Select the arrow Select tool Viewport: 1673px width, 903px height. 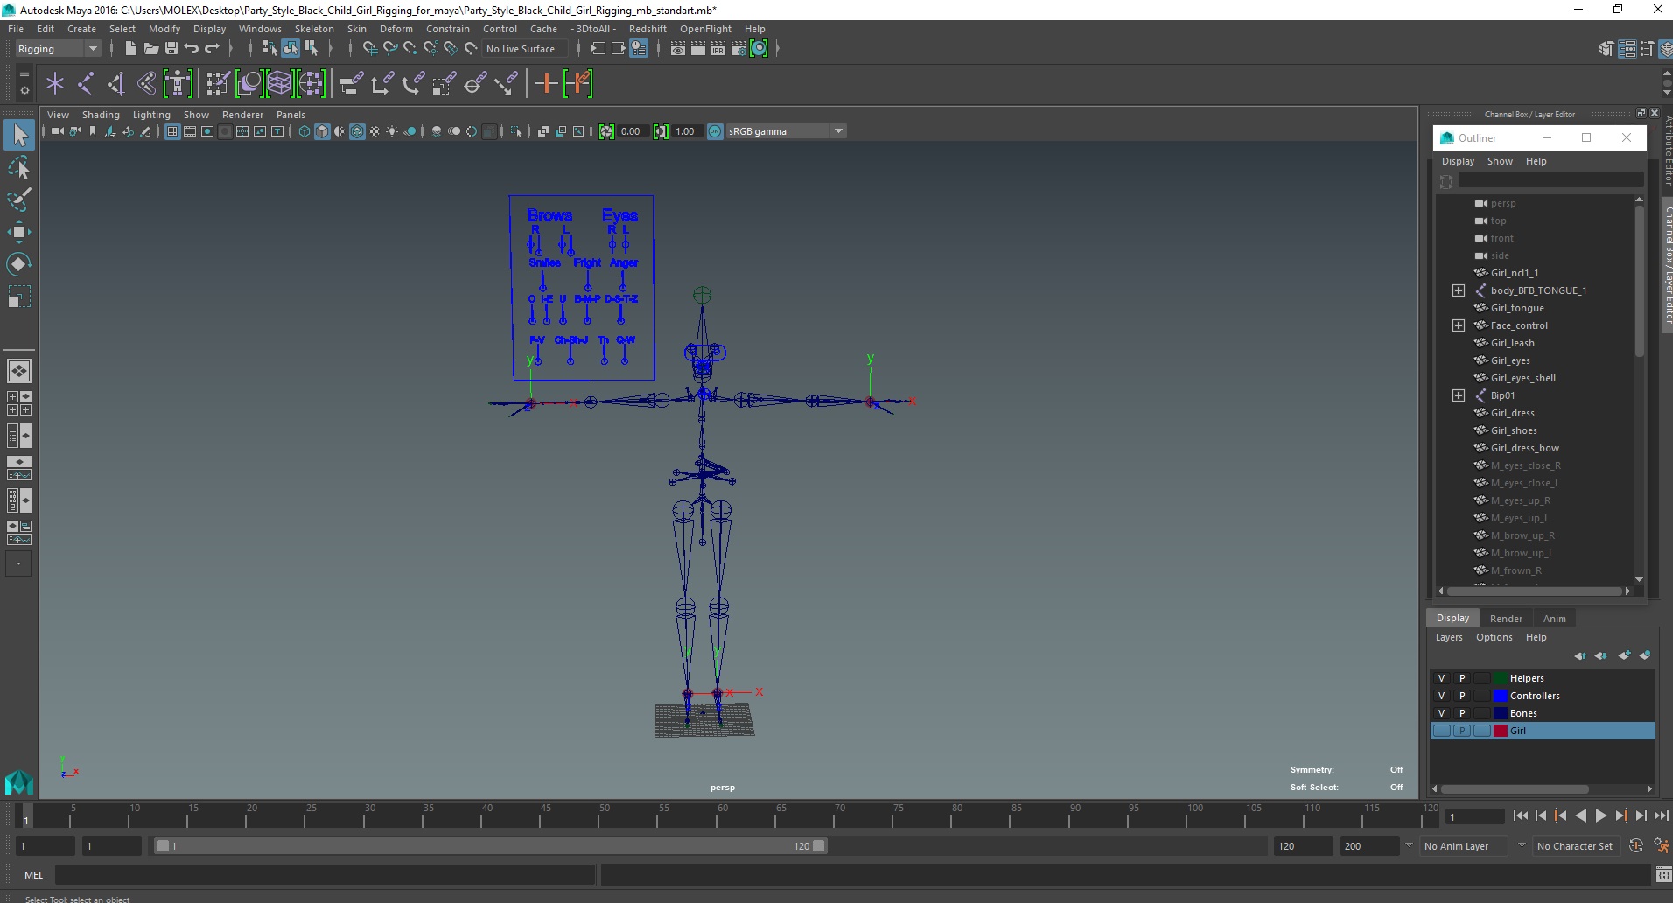pyautogui.click(x=19, y=135)
